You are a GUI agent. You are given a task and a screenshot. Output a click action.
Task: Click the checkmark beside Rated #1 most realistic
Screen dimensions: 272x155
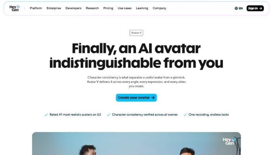(x=46, y=115)
